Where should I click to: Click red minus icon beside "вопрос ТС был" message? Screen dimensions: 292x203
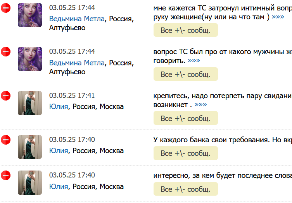6,52
